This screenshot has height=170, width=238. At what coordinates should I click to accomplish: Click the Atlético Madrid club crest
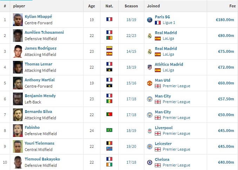(x=150, y=67)
